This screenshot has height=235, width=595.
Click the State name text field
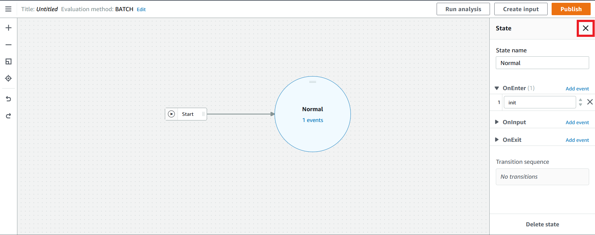pos(542,63)
